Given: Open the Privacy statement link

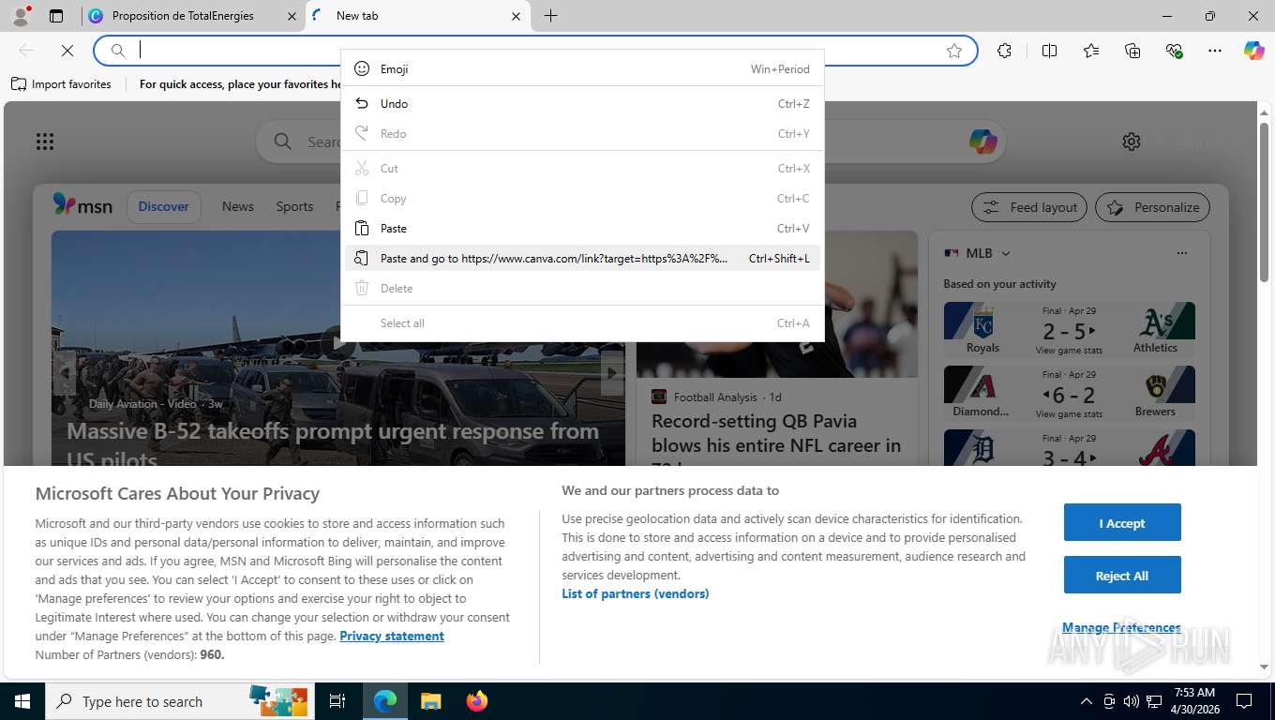Looking at the screenshot, I should tap(392, 636).
